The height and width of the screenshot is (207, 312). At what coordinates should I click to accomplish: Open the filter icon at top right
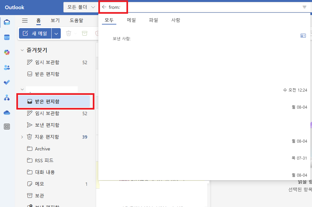[x=304, y=7]
